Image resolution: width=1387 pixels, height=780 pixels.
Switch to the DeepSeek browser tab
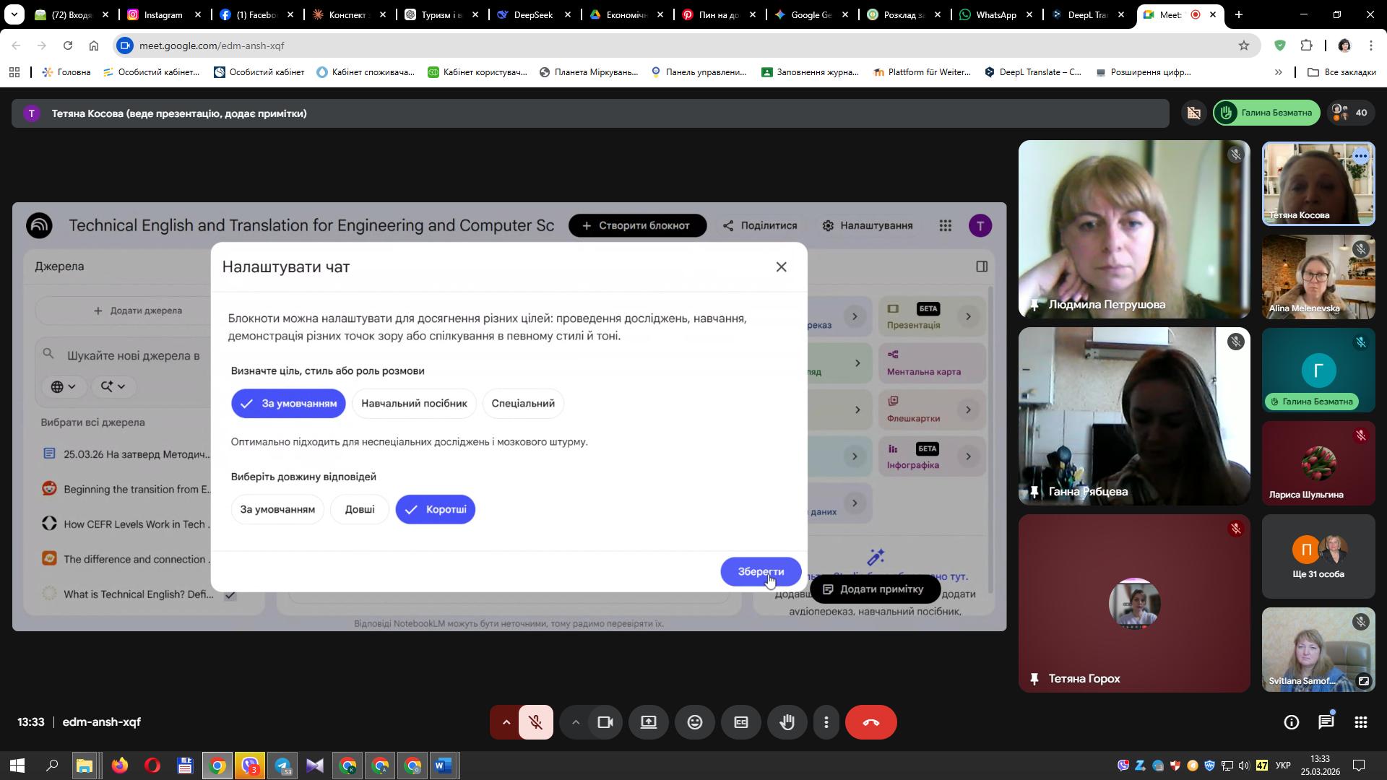tap(532, 14)
